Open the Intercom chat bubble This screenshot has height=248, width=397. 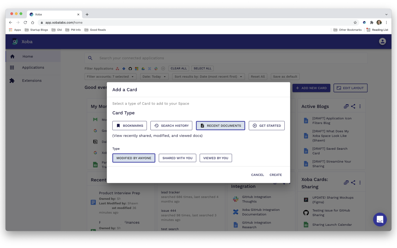(380, 219)
